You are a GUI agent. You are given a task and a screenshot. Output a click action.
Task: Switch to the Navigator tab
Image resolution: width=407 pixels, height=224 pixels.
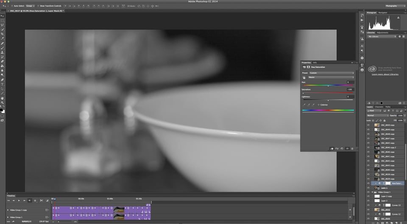(382, 12)
